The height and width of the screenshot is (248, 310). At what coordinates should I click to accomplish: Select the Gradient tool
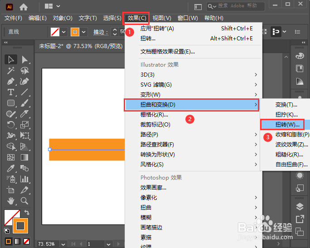[24, 157]
